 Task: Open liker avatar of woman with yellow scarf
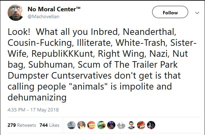[81, 125]
